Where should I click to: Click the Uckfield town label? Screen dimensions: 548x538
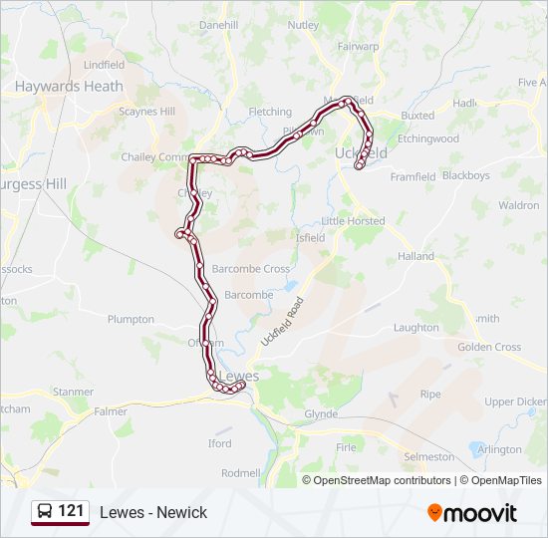(361, 153)
